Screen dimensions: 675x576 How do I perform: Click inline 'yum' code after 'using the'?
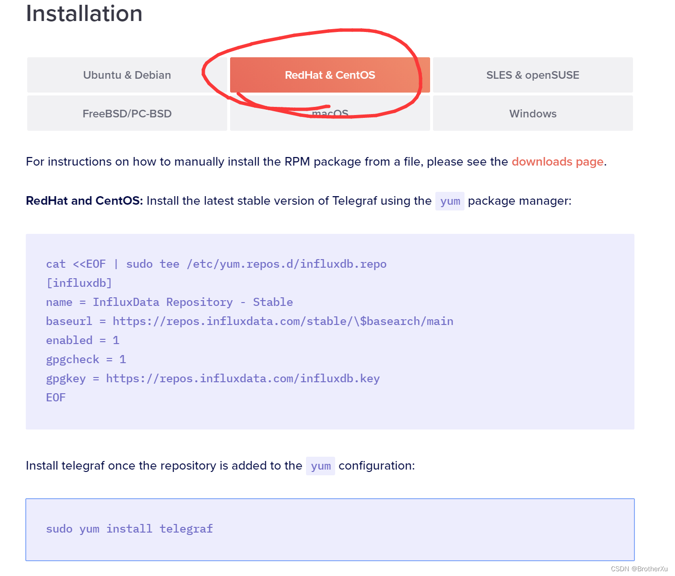[x=450, y=201]
